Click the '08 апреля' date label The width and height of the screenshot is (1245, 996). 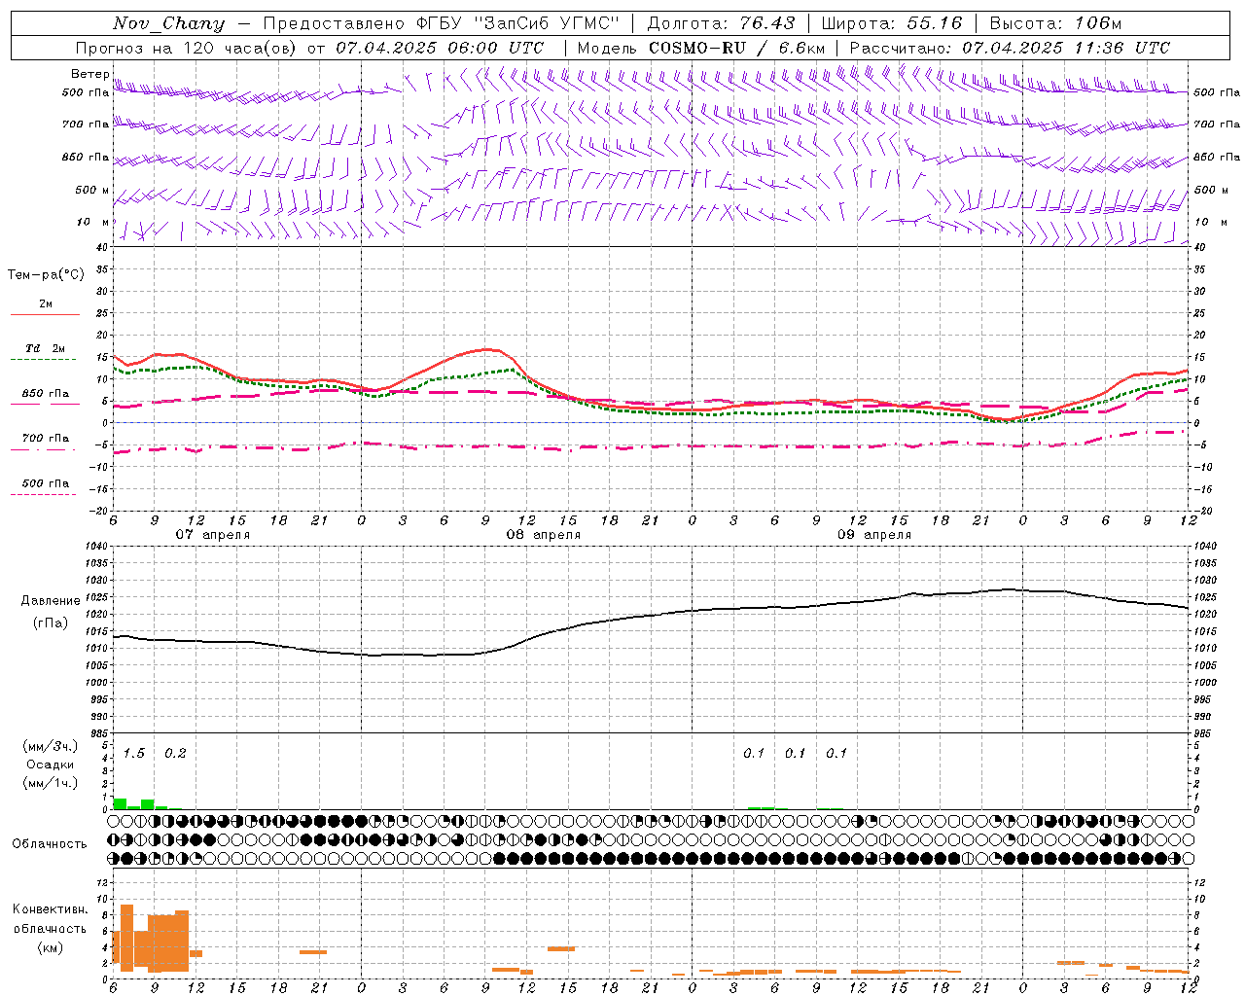tap(543, 534)
